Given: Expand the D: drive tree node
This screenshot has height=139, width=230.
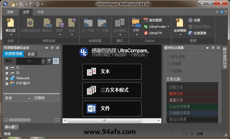Looking at the screenshot, I should 7,73.
